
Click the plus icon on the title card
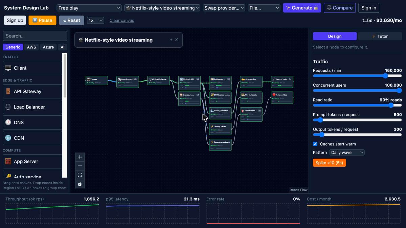click(x=171, y=40)
